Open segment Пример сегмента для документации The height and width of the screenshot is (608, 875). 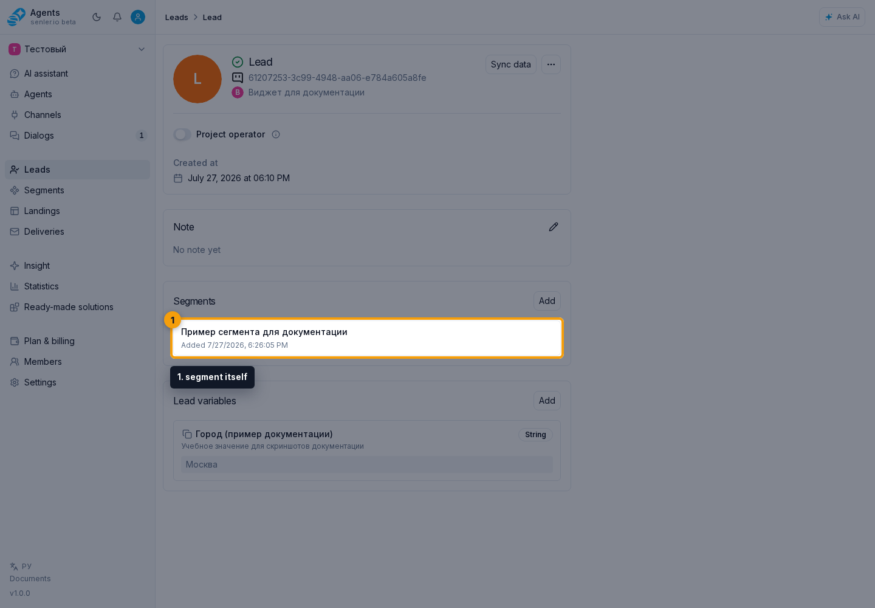[367, 338]
